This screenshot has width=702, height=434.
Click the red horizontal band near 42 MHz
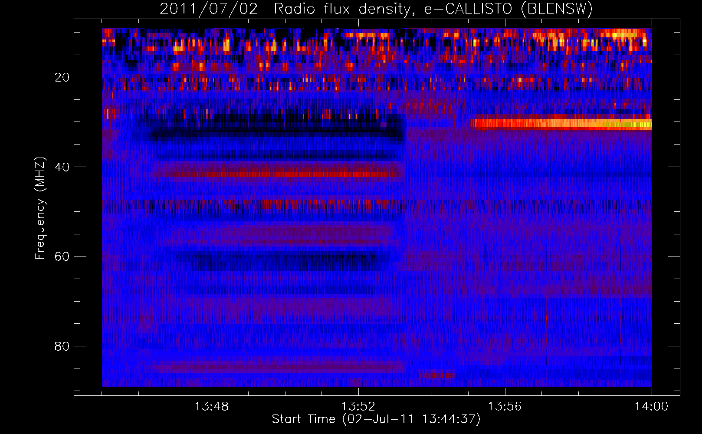(x=278, y=174)
